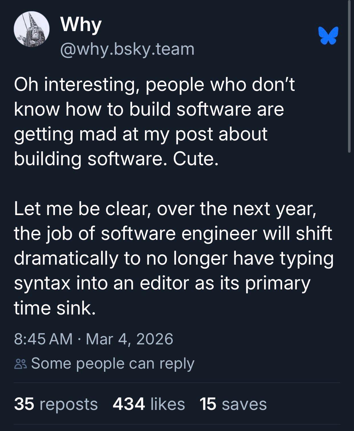Click the number 434 beside likes
354x431 pixels.
(129, 404)
